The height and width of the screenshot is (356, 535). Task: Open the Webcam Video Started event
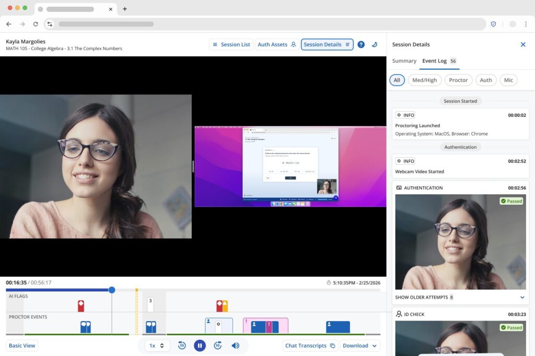460,166
